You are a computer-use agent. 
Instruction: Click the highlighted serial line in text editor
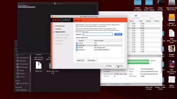(x=27, y=7)
